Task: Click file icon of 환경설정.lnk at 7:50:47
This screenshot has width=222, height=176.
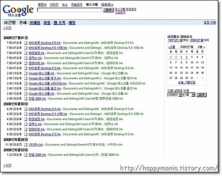Action: tap(26, 53)
